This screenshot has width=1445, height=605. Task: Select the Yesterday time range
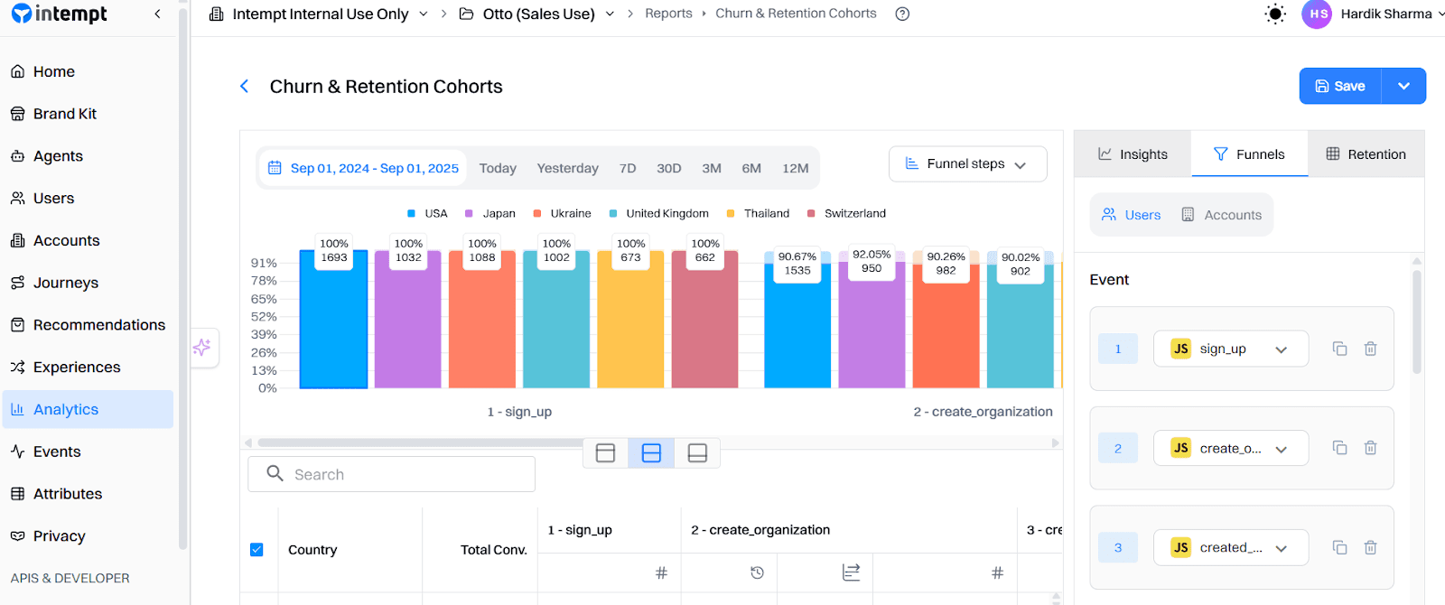point(567,168)
